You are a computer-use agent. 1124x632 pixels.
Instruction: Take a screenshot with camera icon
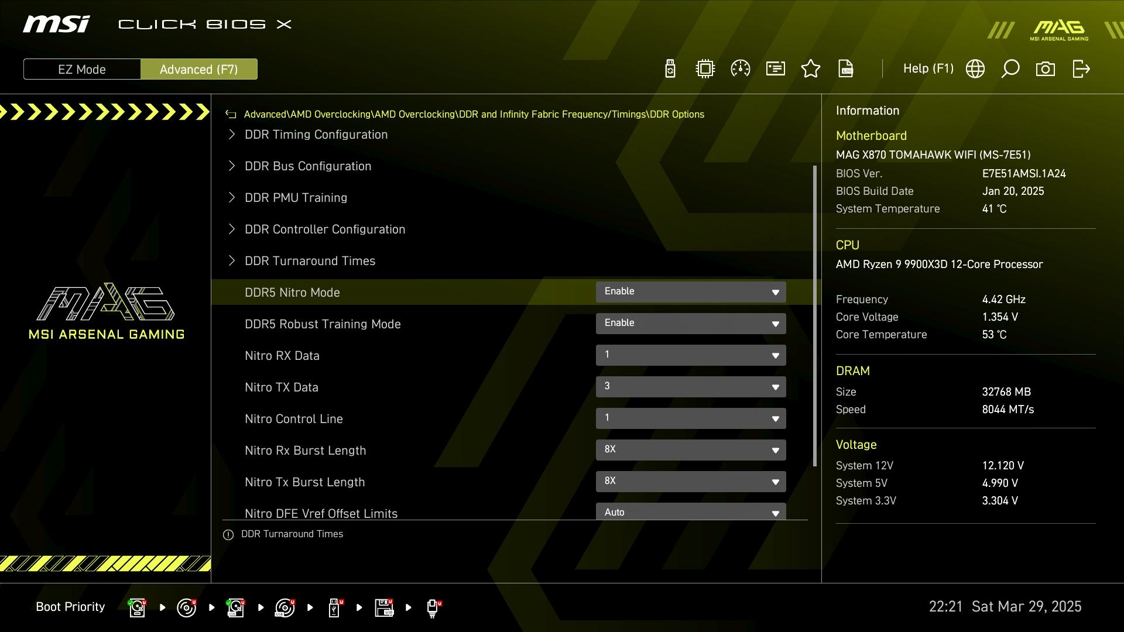(1046, 69)
